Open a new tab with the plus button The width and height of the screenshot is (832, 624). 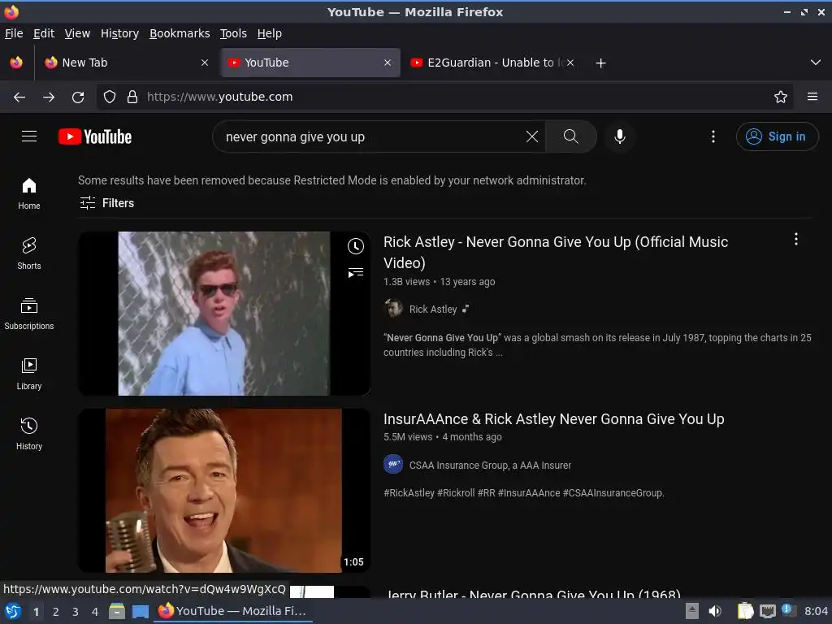click(x=600, y=63)
